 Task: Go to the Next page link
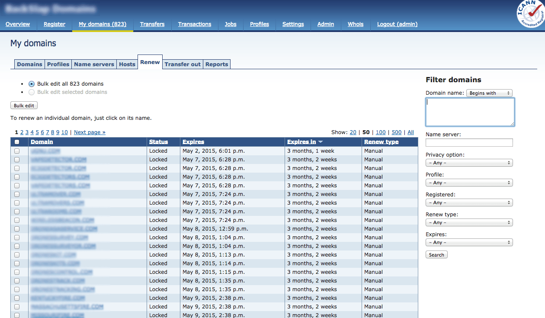click(90, 132)
